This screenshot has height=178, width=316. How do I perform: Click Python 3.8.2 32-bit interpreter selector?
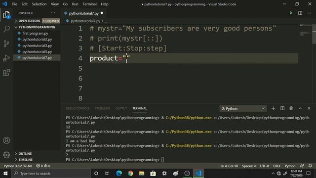pos(18,166)
